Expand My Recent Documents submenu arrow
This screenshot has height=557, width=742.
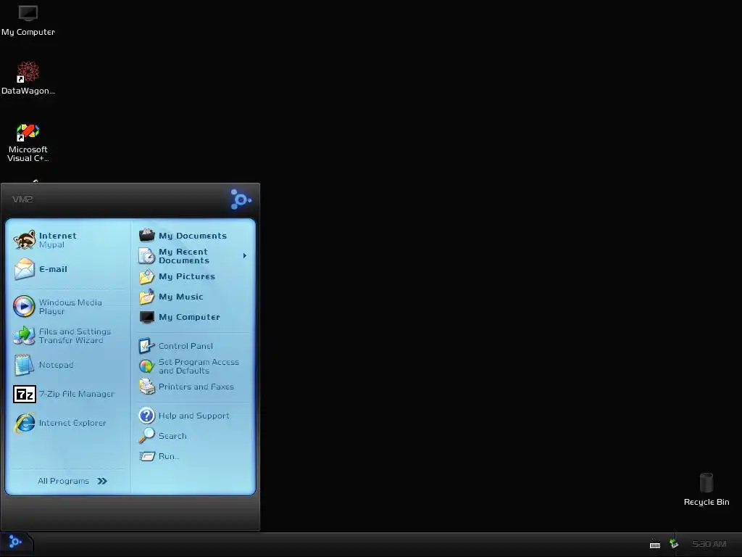(245, 256)
